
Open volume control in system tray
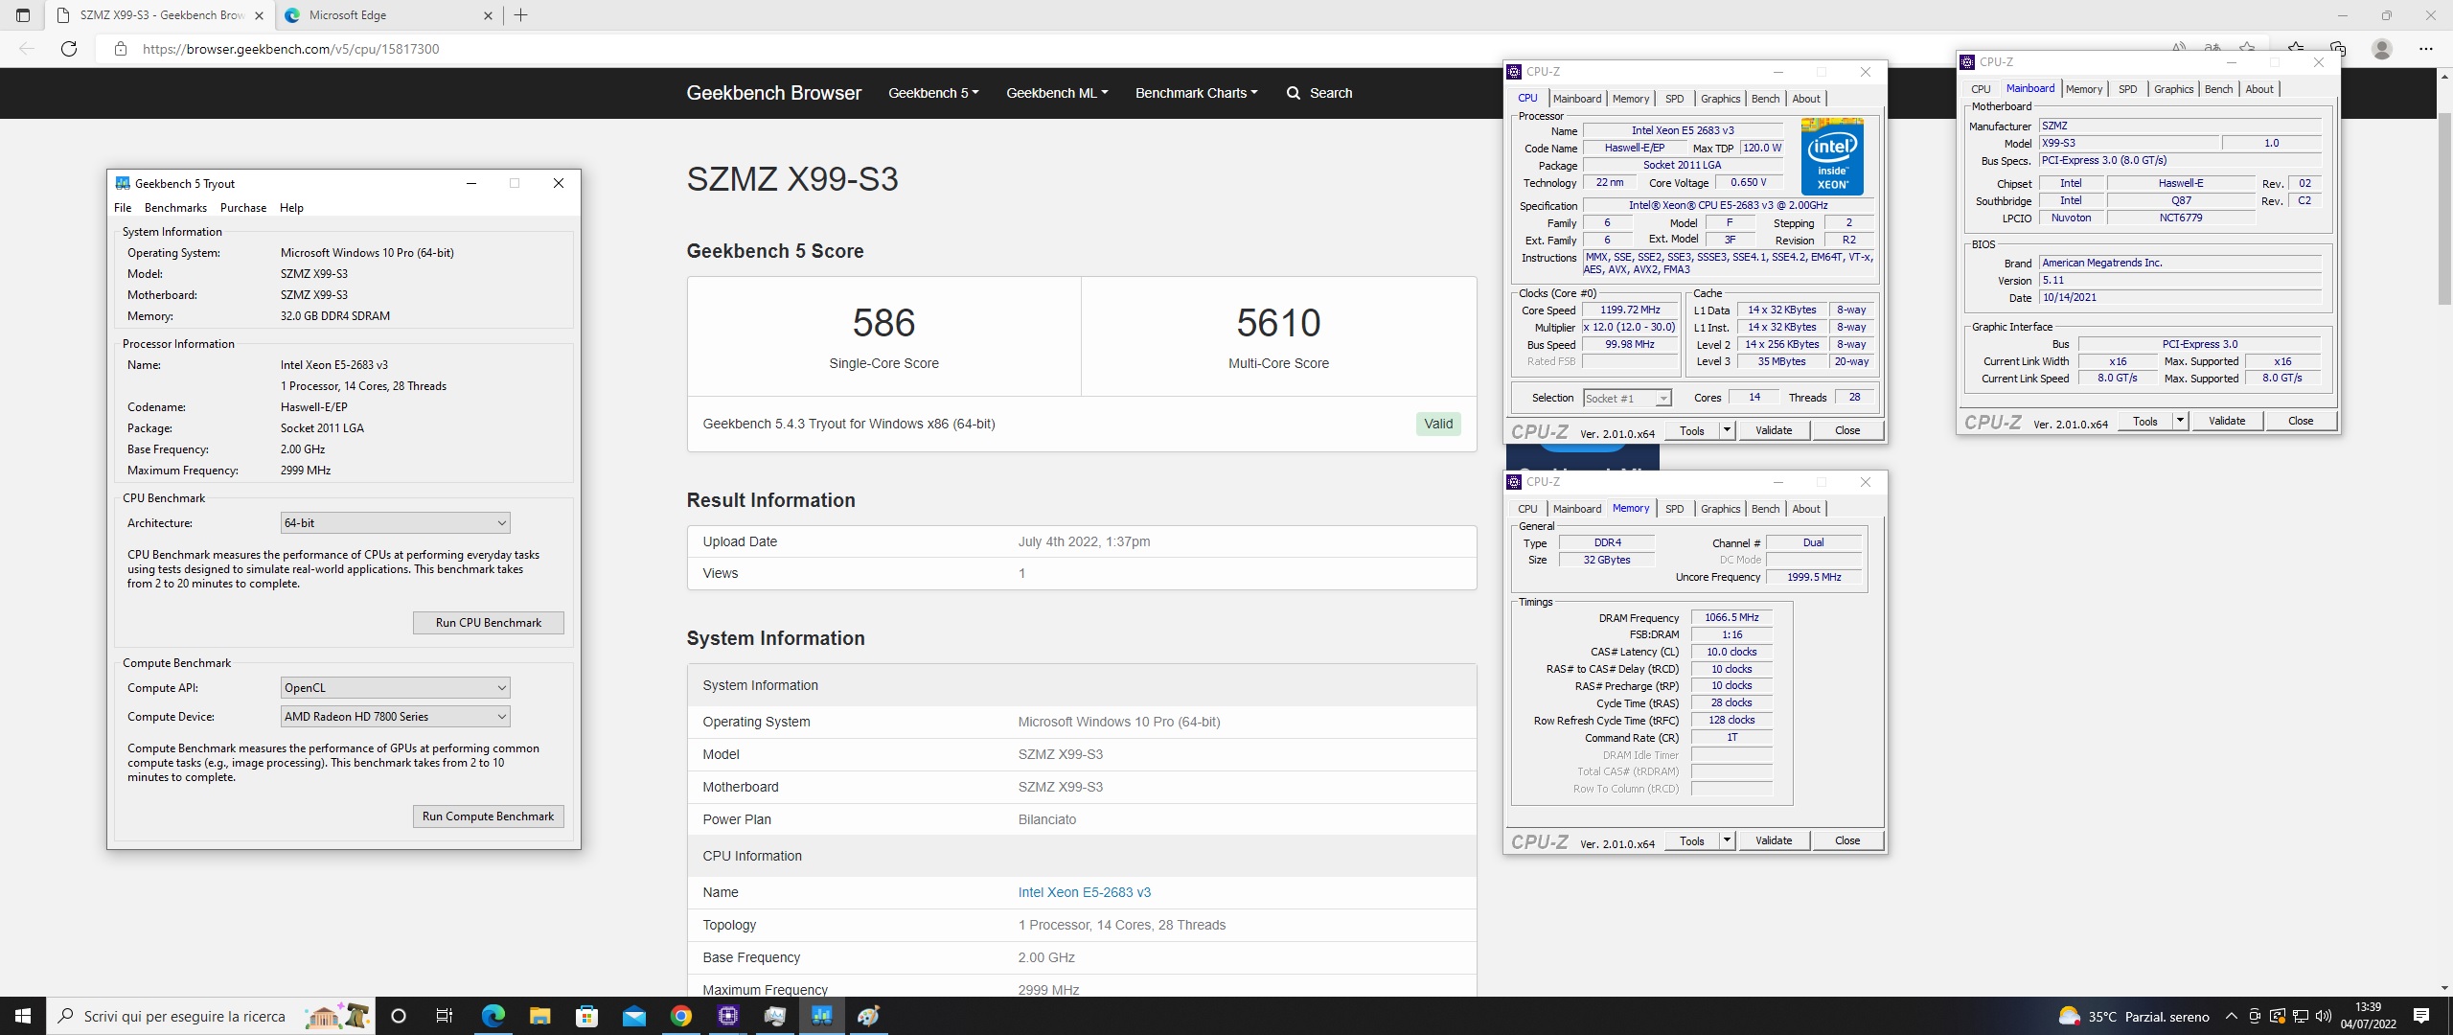pyautogui.click(x=2323, y=1016)
